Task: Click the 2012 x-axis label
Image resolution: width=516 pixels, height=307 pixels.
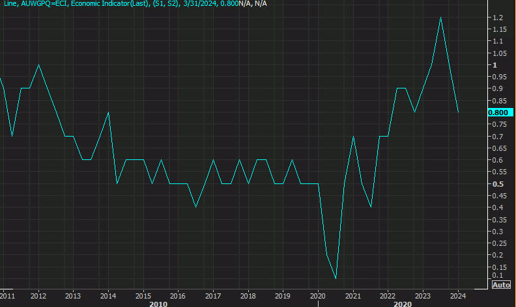Action: [x=38, y=296]
